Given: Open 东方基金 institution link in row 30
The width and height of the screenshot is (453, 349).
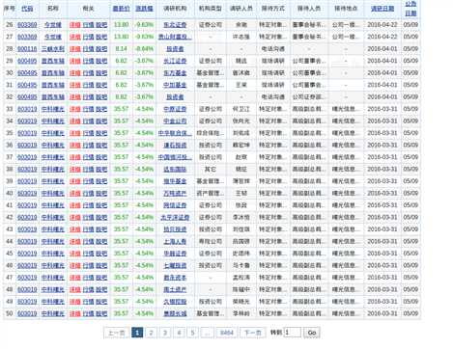Looking at the screenshot, I should [x=175, y=73].
